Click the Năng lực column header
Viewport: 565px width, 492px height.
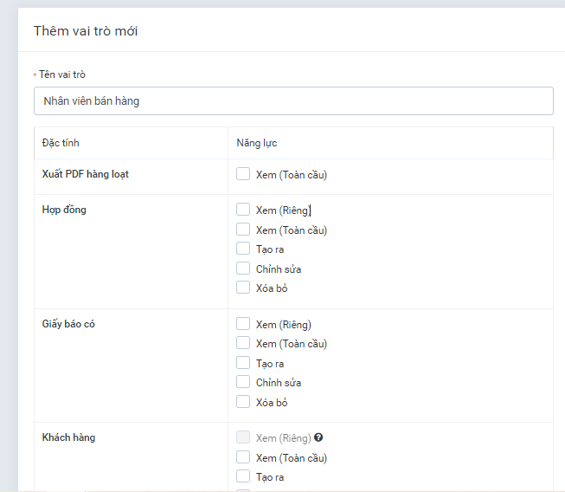click(x=257, y=143)
